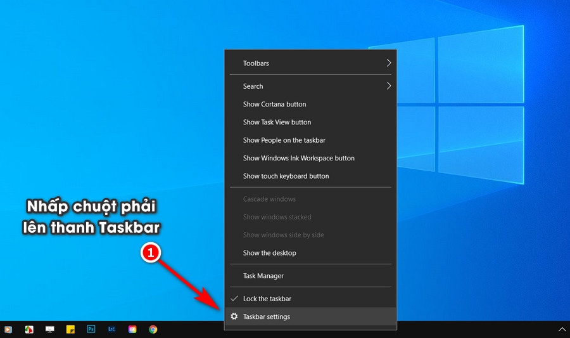The height and width of the screenshot is (338, 570).
Task: Open Google Chrome from the taskbar
Action: (x=153, y=329)
